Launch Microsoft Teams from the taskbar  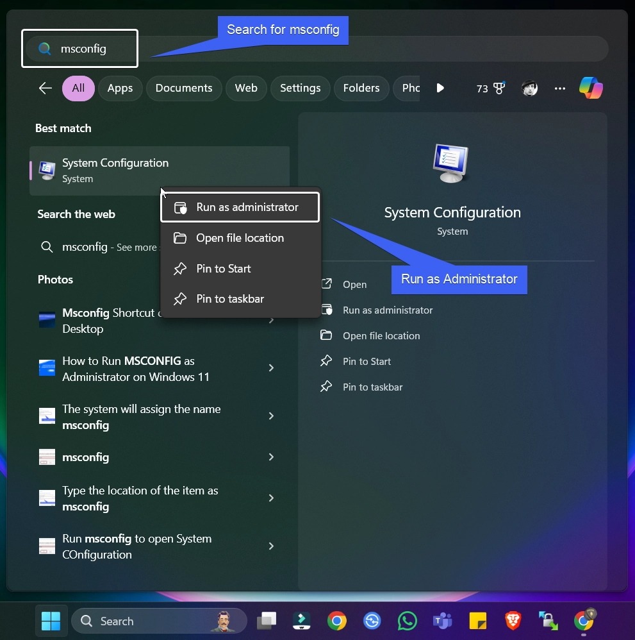pos(443,621)
